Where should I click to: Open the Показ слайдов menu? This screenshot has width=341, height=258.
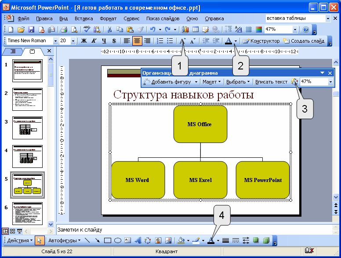[163, 18]
